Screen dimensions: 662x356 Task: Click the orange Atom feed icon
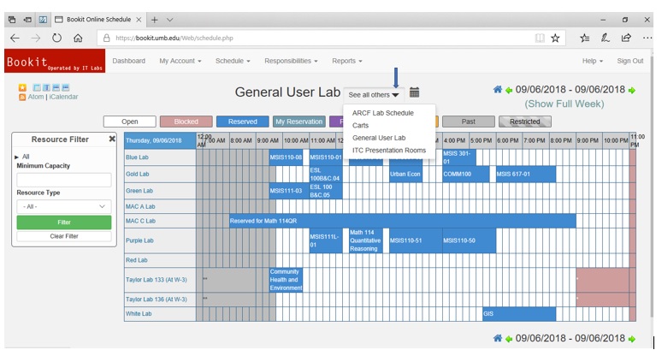pyautogui.click(x=22, y=98)
